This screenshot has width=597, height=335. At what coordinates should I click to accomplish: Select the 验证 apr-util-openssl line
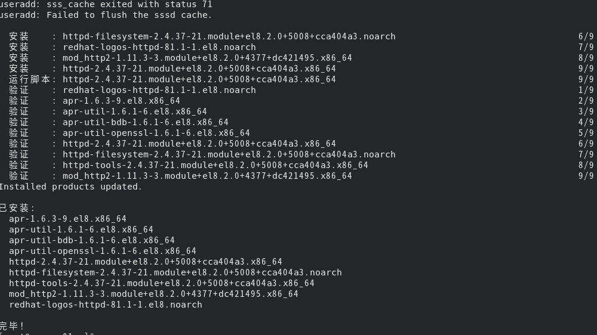coord(156,133)
